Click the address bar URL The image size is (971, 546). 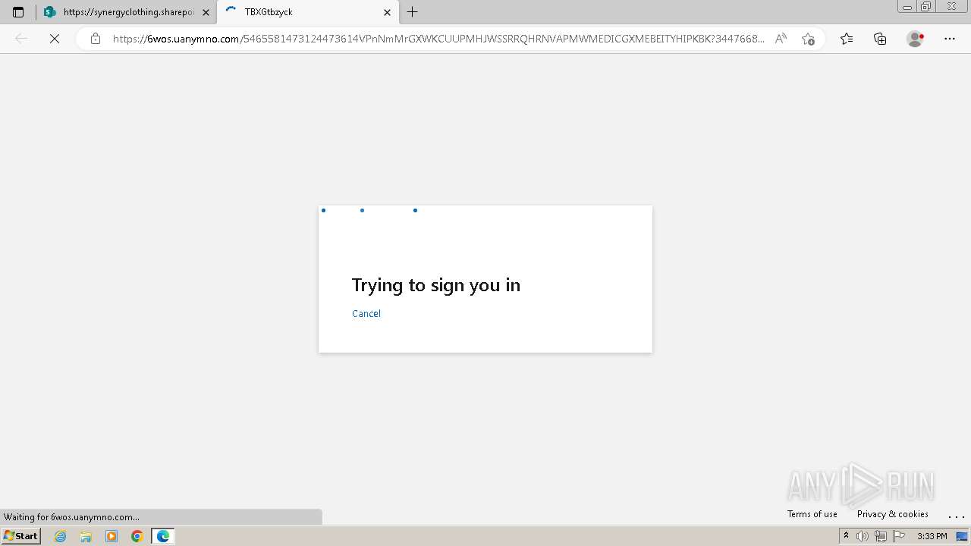(x=438, y=39)
